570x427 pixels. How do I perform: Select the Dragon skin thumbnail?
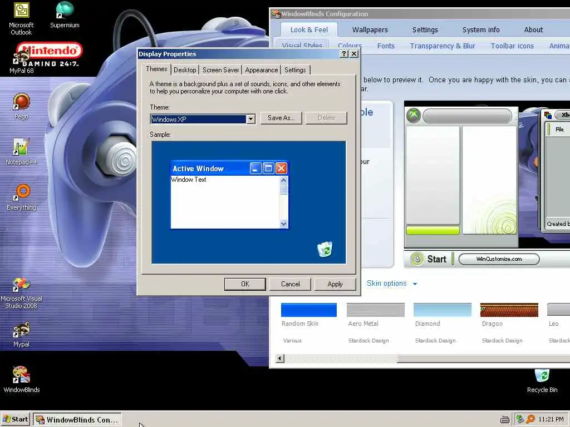pyautogui.click(x=509, y=310)
